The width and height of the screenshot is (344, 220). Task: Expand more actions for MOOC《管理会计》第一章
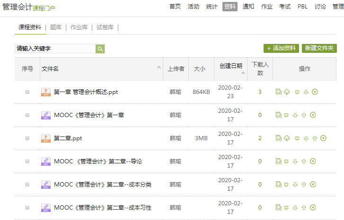tap(313, 115)
